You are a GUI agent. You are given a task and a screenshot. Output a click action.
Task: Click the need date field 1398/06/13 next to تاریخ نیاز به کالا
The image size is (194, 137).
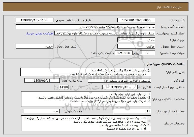pos(42,81)
